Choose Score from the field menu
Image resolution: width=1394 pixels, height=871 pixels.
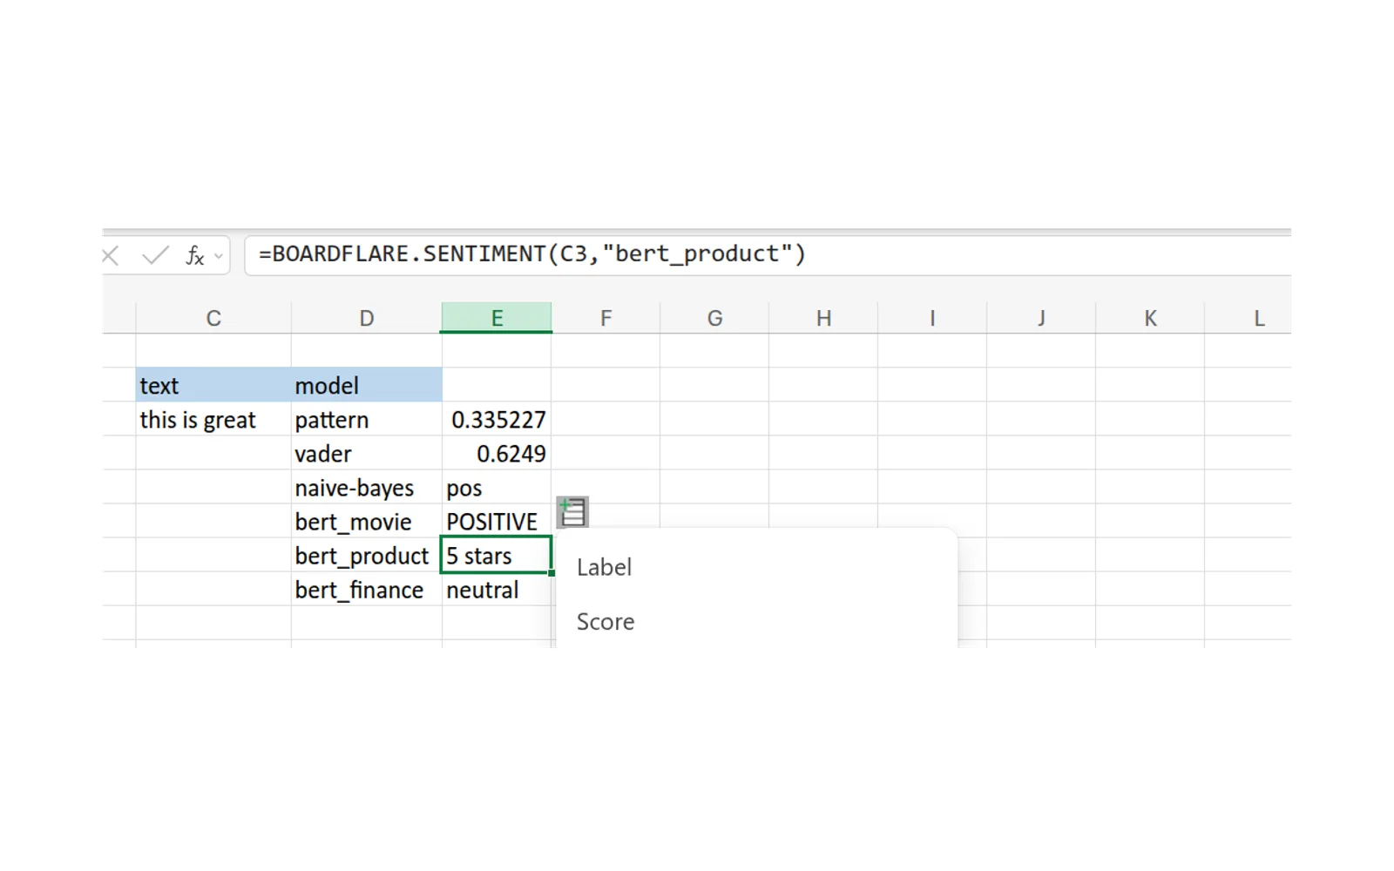point(756,621)
